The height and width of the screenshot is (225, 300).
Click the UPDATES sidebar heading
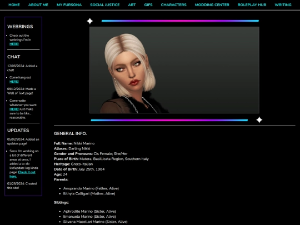18,131
